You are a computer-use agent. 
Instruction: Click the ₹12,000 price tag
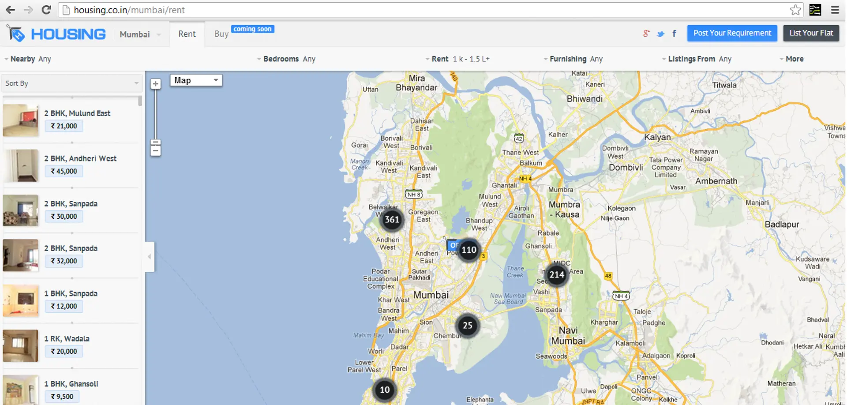[x=64, y=306]
